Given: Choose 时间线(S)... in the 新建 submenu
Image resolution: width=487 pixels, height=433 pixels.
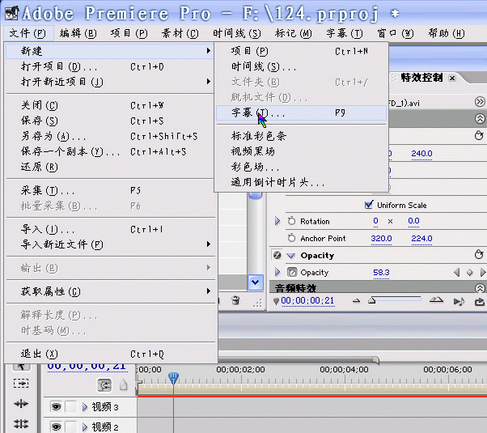Looking at the screenshot, I should click(x=301, y=66).
